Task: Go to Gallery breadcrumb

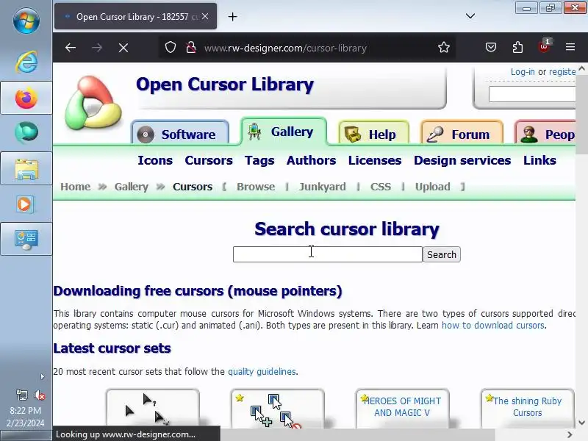Action: click(x=132, y=187)
